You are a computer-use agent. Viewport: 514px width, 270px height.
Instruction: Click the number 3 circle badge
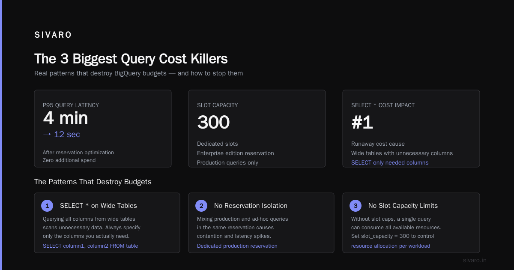click(x=356, y=206)
